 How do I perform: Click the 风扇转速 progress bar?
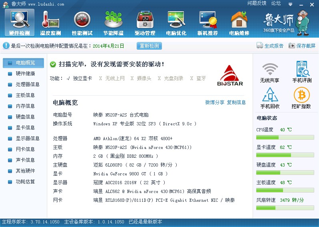coord(285,208)
